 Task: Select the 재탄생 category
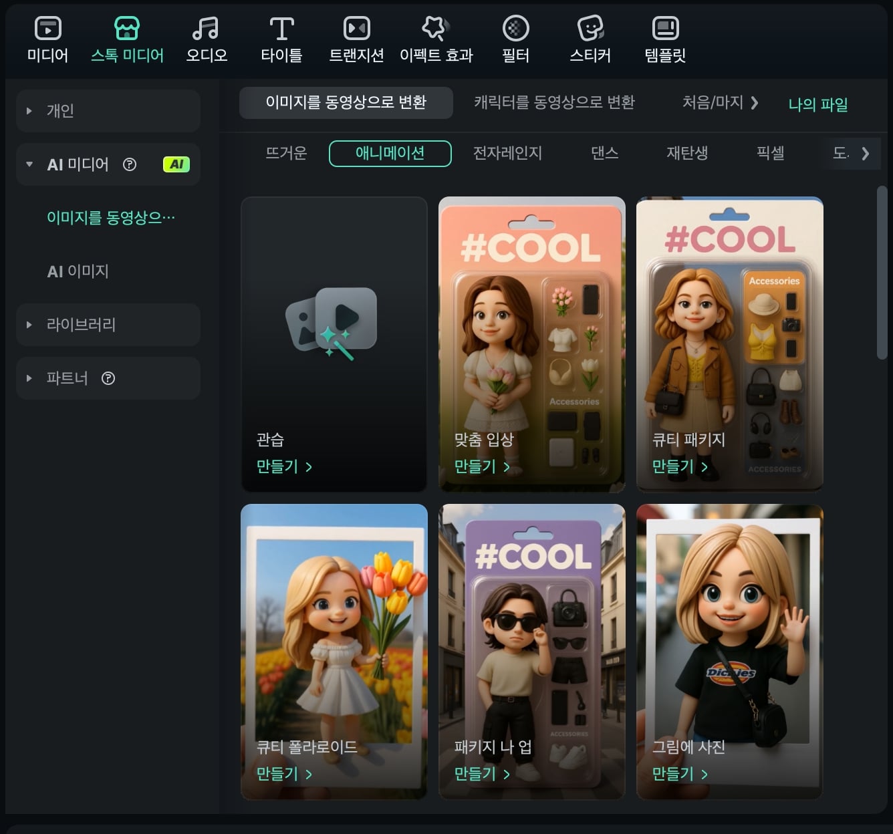click(687, 153)
